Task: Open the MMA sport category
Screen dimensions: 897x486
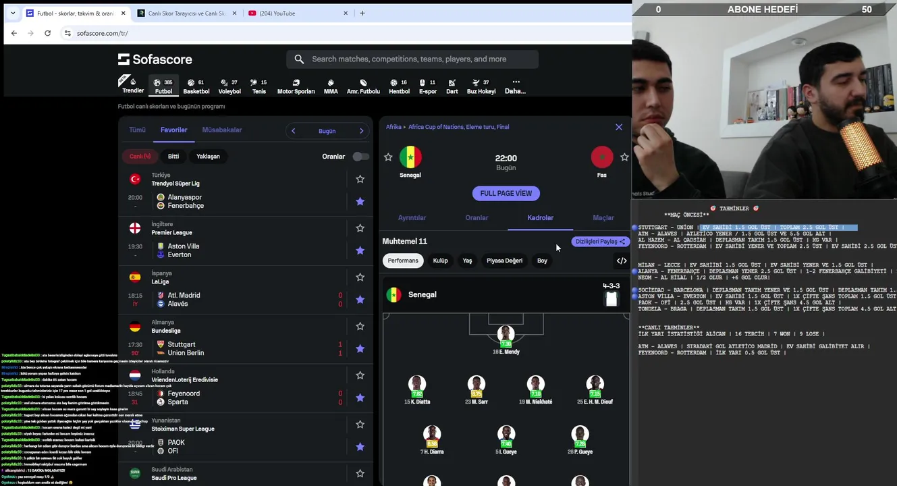Action: tap(331, 86)
